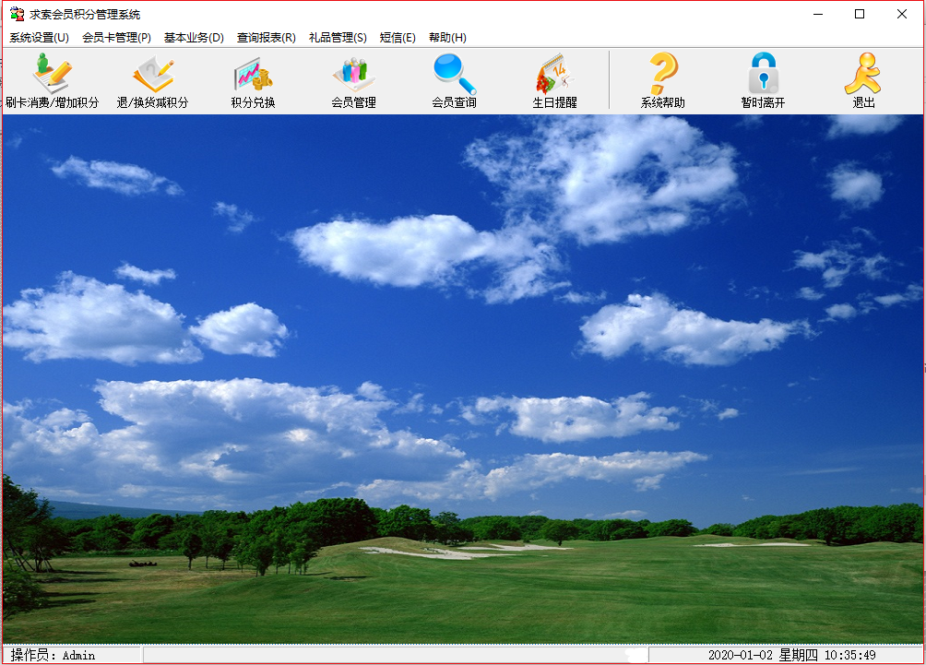Maximize the 求索会员积分管理系统 window
The width and height of the screenshot is (926, 665).
pos(860,14)
